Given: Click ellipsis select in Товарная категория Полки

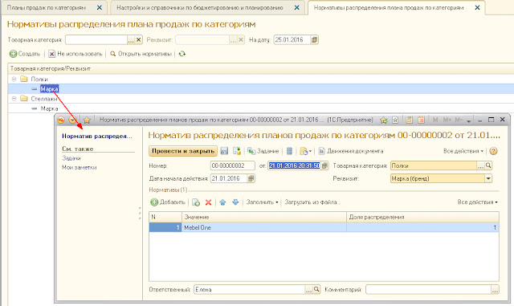Looking at the screenshot, I should tap(480, 166).
